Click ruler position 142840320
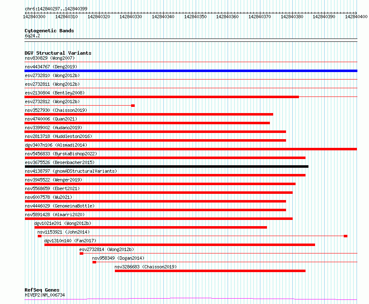This screenshot has width=369, height=304. point(99,17)
